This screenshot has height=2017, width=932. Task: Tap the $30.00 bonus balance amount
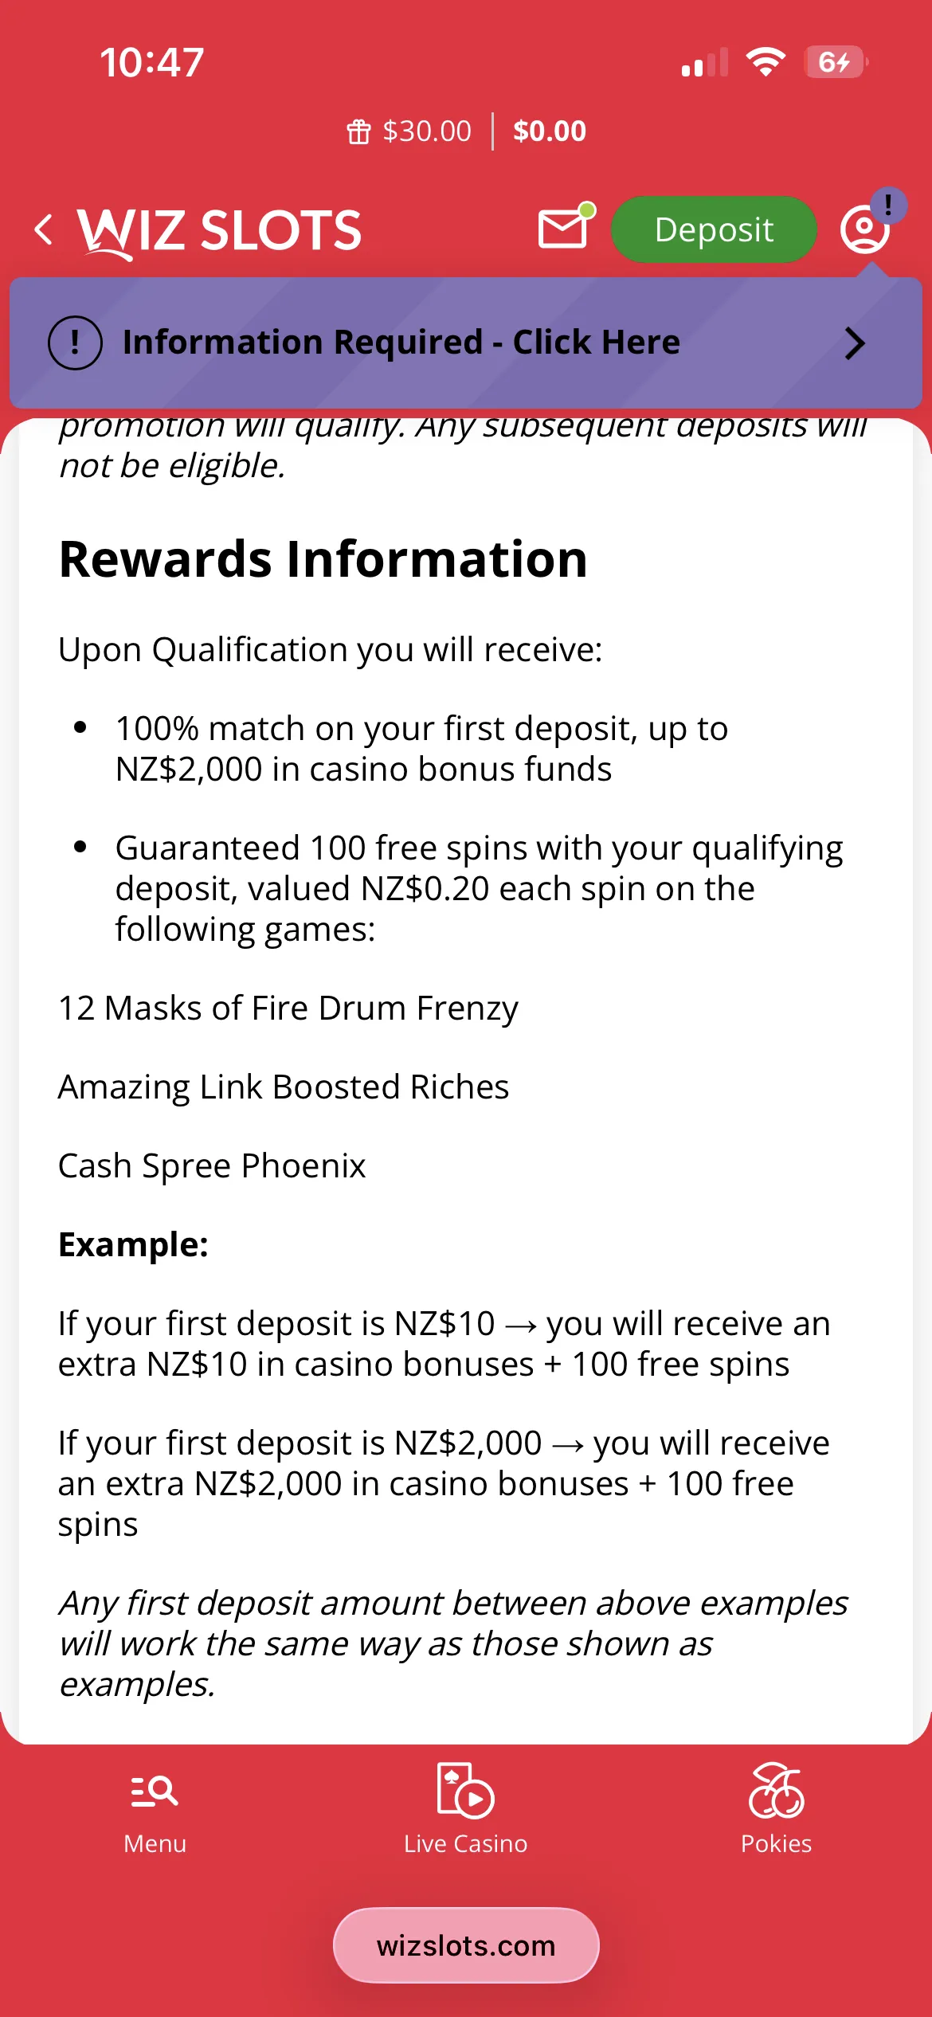427,131
